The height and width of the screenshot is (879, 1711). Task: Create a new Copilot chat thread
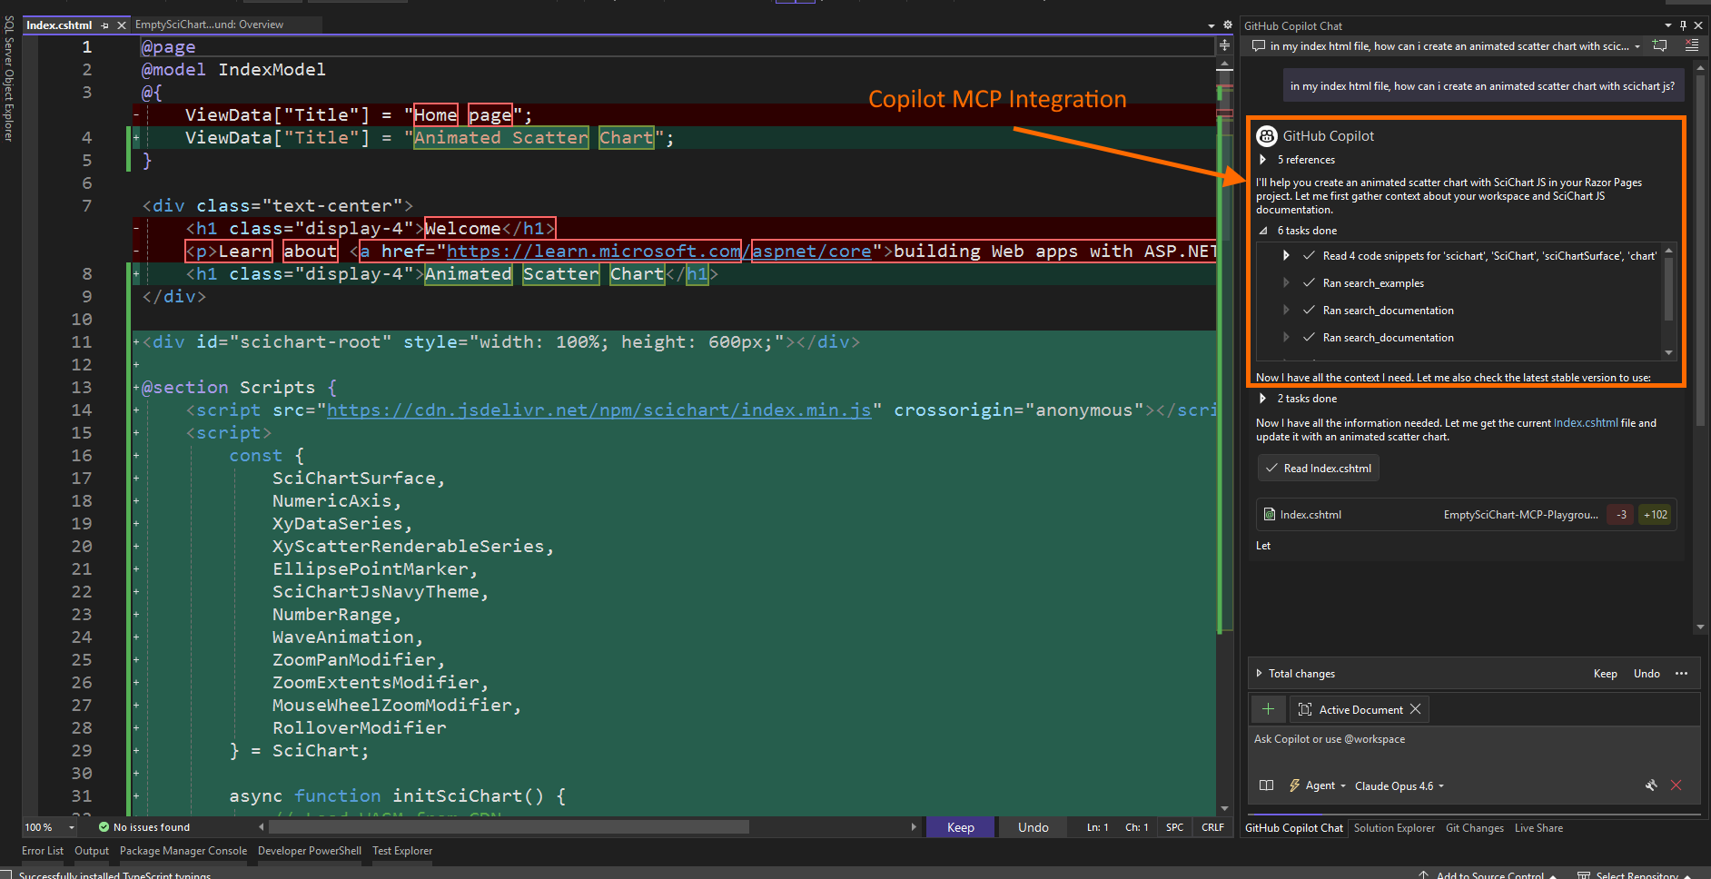[1660, 45]
